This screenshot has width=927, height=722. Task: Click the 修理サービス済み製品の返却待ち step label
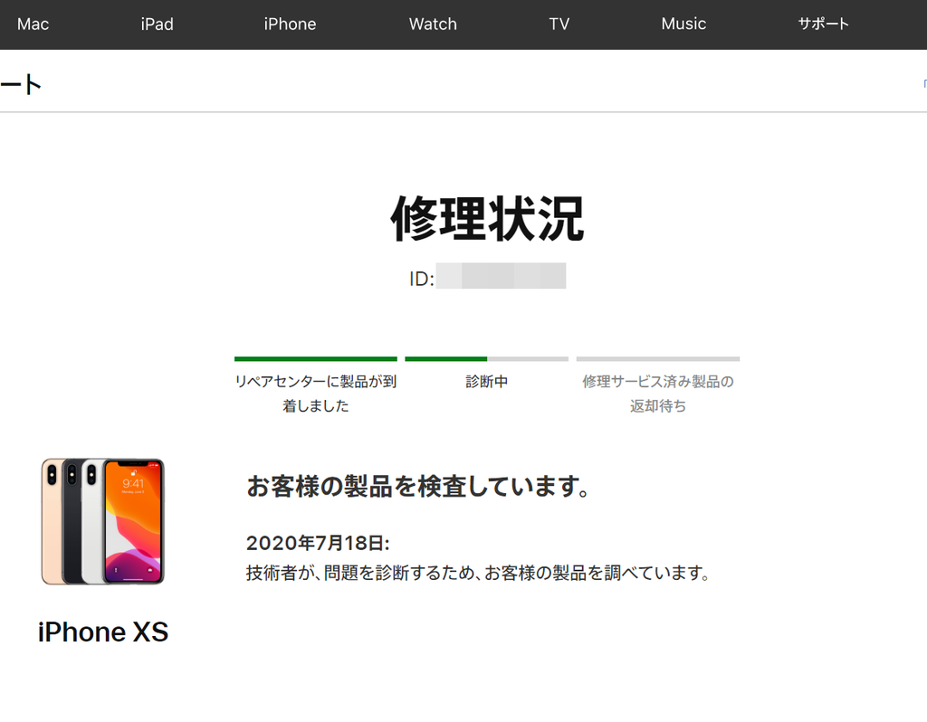658,394
